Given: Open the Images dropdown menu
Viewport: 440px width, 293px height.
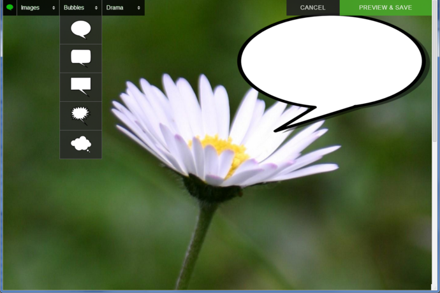Looking at the screenshot, I should click(38, 8).
